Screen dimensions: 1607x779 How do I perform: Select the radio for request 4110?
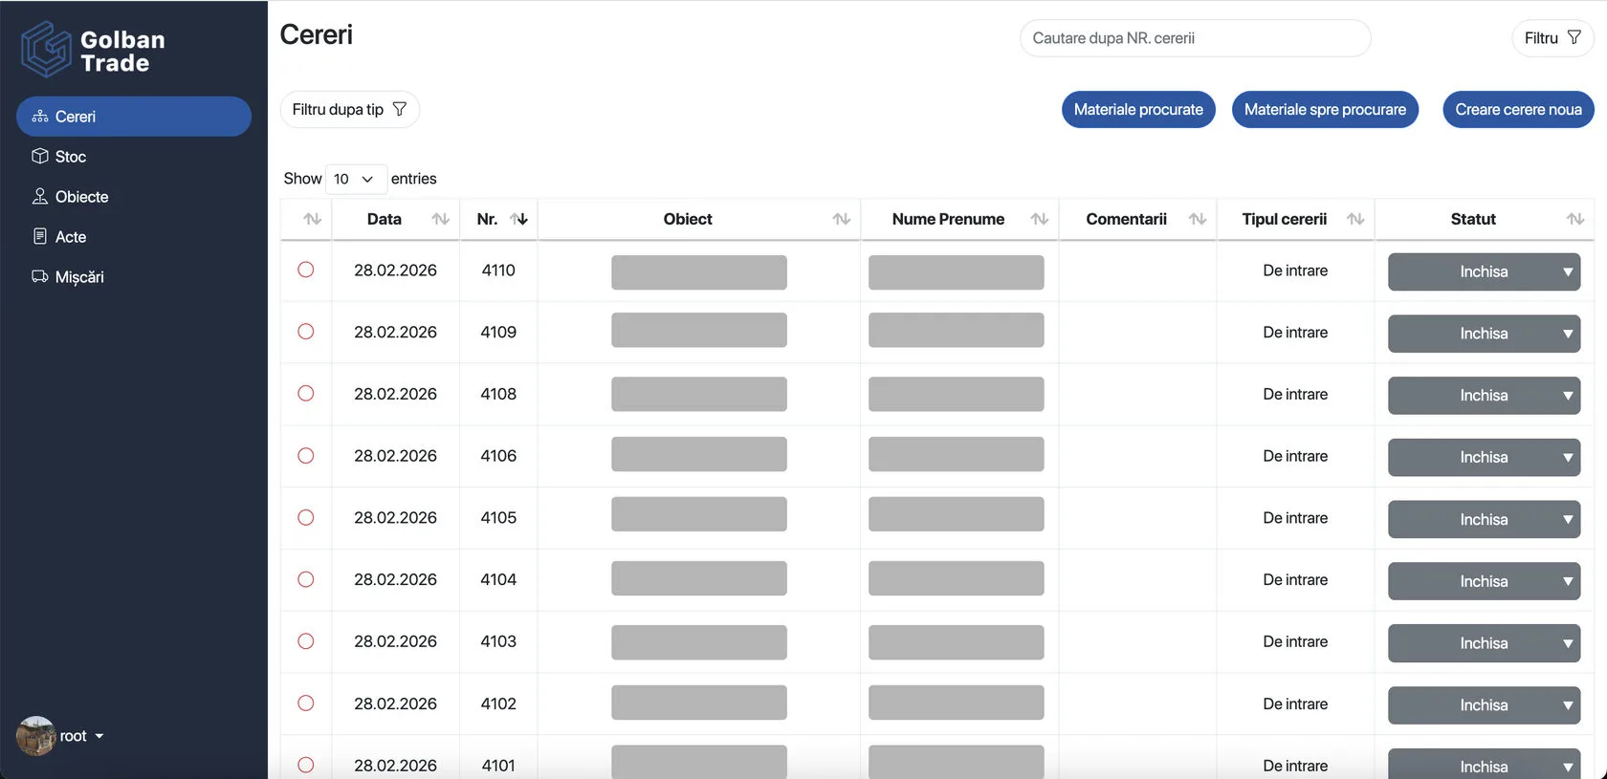(x=306, y=270)
